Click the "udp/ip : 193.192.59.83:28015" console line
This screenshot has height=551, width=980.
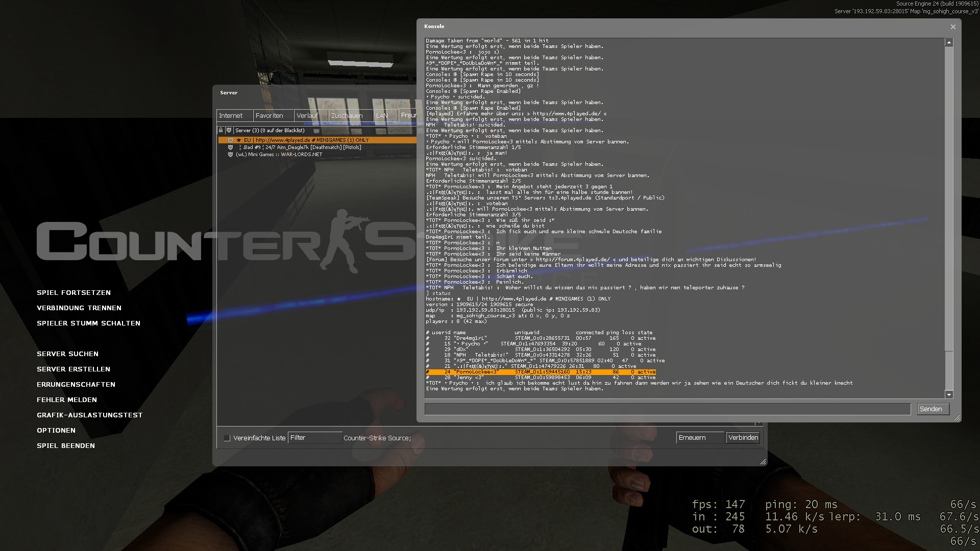(x=513, y=310)
